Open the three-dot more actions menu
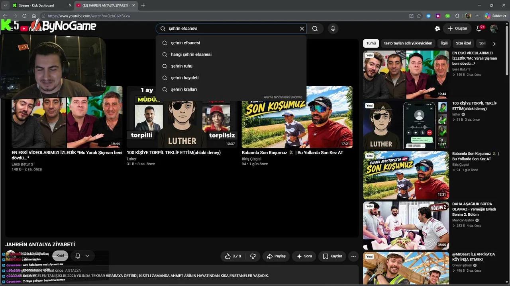Viewport: 510px width, 286px height. (353, 256)
